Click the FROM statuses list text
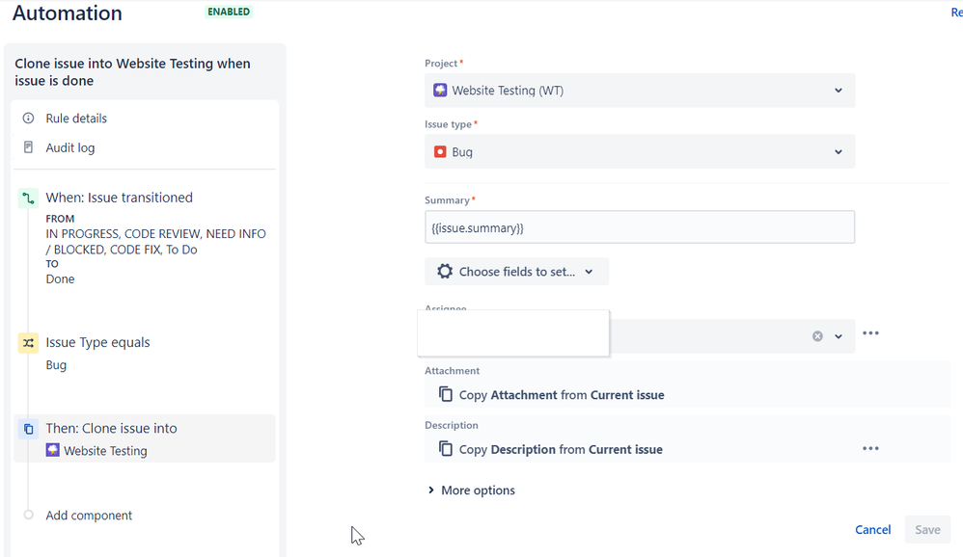This screenshot has height=557, width=963. [x=155, y=242]
